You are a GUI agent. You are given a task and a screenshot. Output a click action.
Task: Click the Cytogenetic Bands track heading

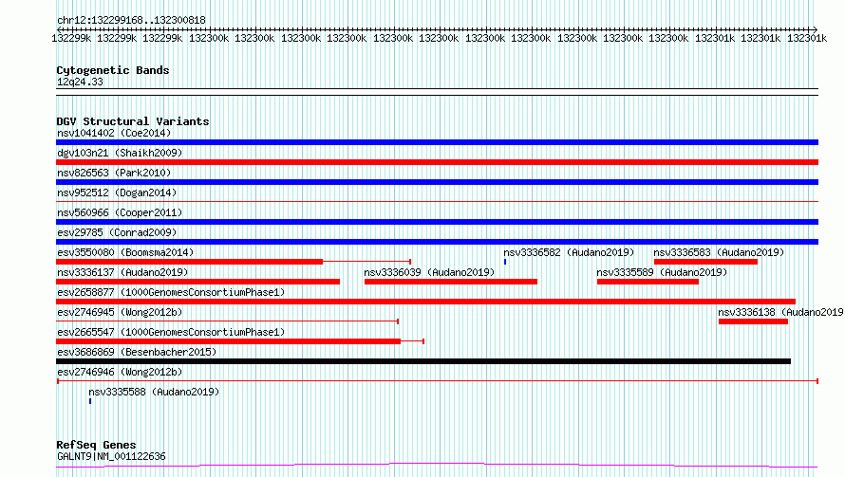(113, 70)
